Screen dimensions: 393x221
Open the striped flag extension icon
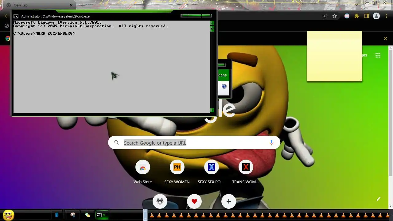347,16
